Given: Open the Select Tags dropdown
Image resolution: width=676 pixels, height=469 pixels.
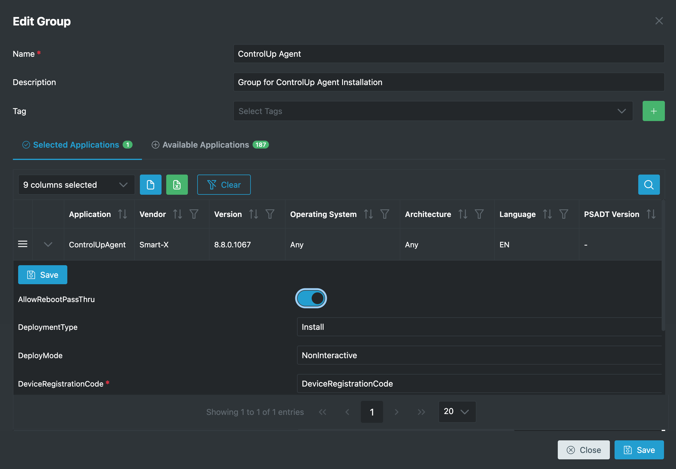Looking at the screenshot, I should click(433, 111).
